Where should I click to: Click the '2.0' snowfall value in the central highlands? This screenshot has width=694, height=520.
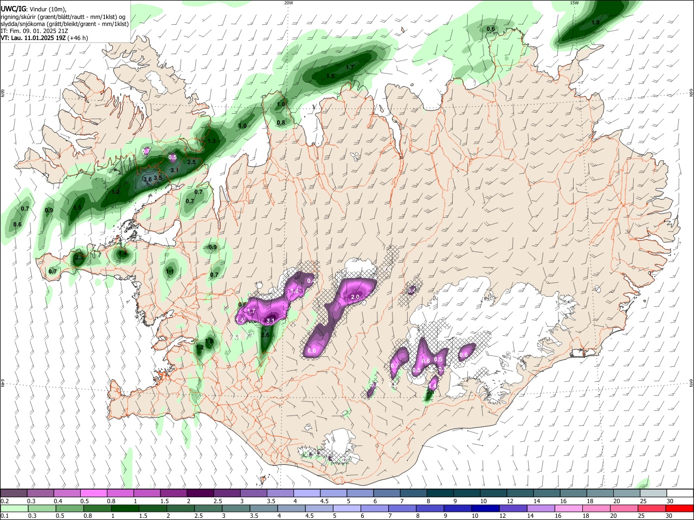(356, 297)
